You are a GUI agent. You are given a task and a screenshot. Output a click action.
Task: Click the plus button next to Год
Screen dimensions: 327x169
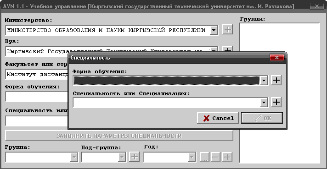pyautogui.click(x=227, y=157)
